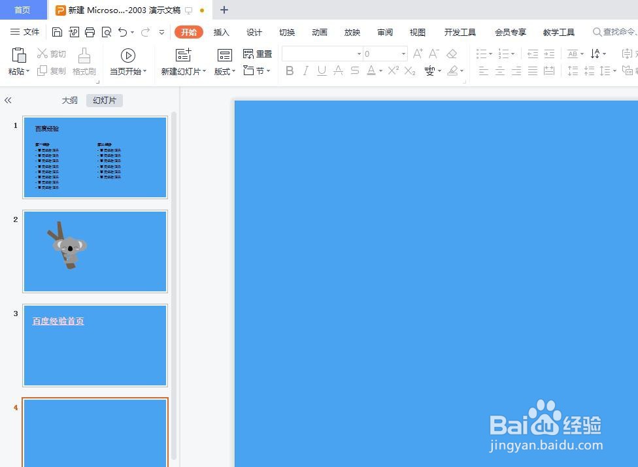The image size is (638, 467).
Task: Click New Slide (新建幻灯片) icon
Action: (x=183, y=56)
